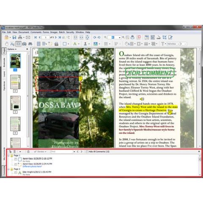Click the Find field in comments panel
Image resolution: width=203 pixels, height=203 pixels.
click(x=62, y=151)
